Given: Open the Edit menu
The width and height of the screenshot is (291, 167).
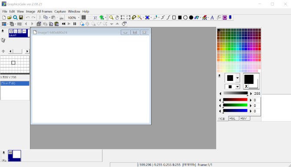Looking at the screenshot, I should tap(12, 12).
